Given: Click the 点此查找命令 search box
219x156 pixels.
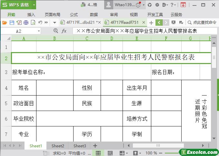Looking at the screenshot, I should pyautogui.click(x=202, y=23).
